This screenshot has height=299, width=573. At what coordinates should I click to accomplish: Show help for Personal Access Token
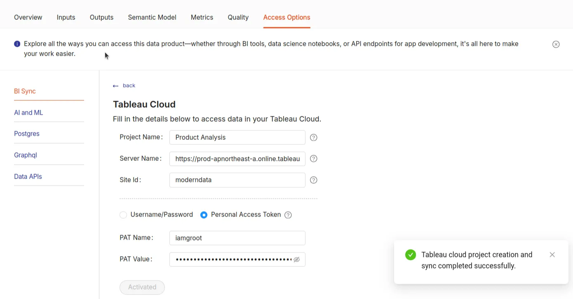tap(288, 215)
